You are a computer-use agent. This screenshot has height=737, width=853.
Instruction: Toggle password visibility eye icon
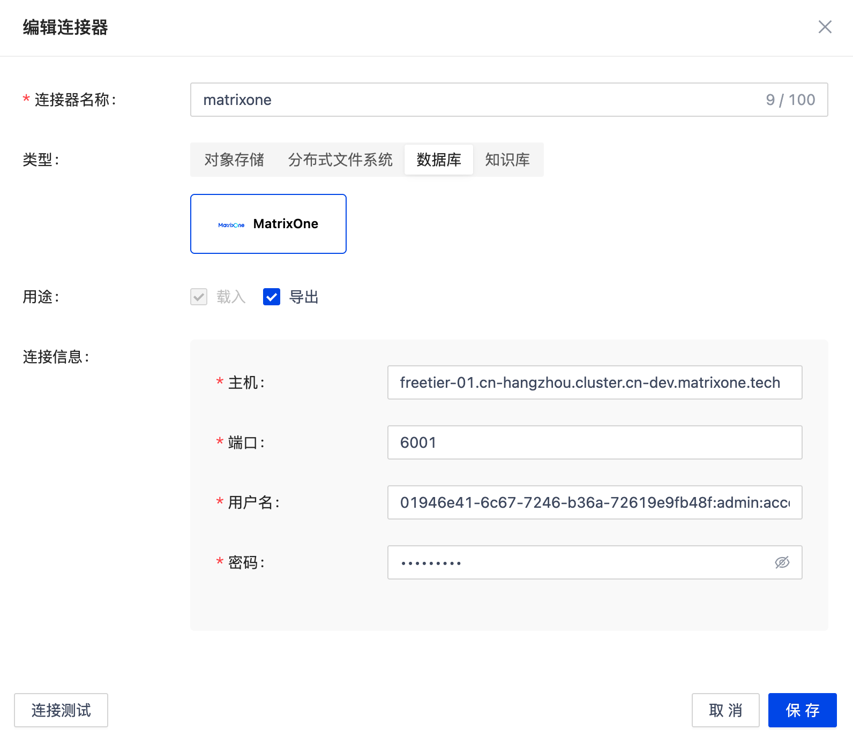pos(782,562)
